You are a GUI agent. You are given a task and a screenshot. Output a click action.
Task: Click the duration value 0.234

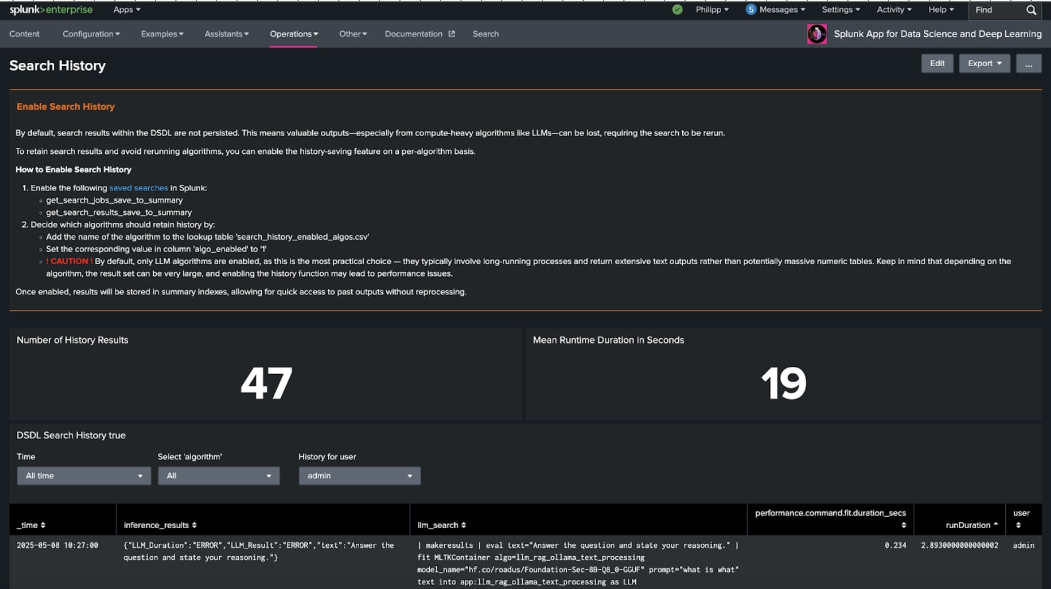click(895, 545)
